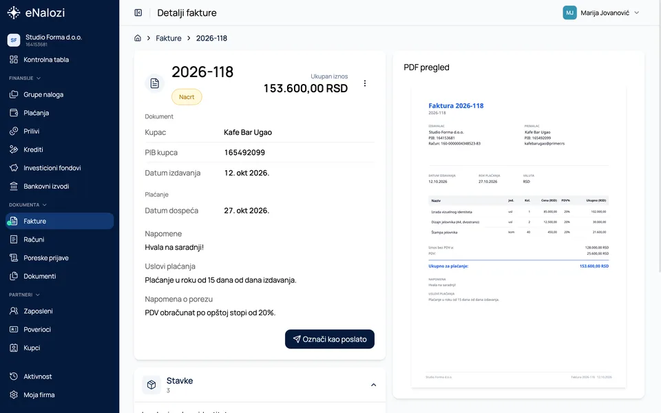Open Prilivi coins icon

(x=14, y=131)
